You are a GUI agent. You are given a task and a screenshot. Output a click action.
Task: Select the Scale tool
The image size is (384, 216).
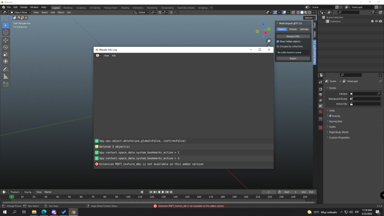pyautogui.click(x=6, y=54)
